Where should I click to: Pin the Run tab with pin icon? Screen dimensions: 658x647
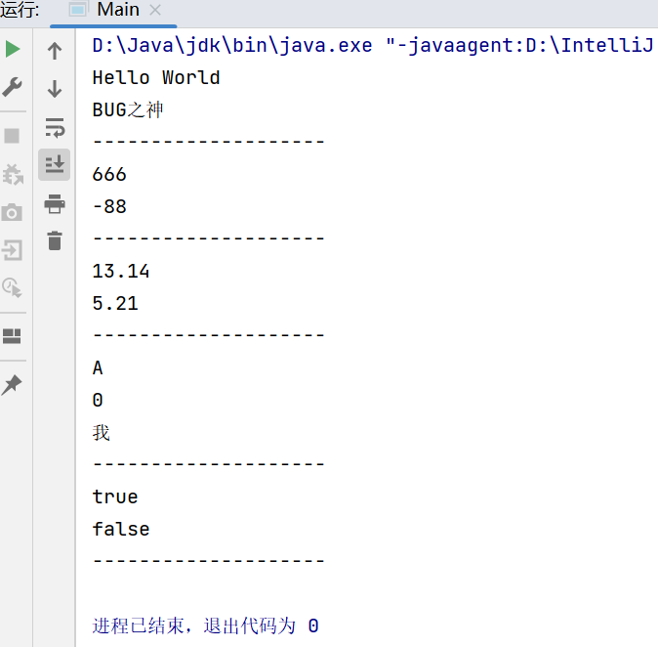12,384
